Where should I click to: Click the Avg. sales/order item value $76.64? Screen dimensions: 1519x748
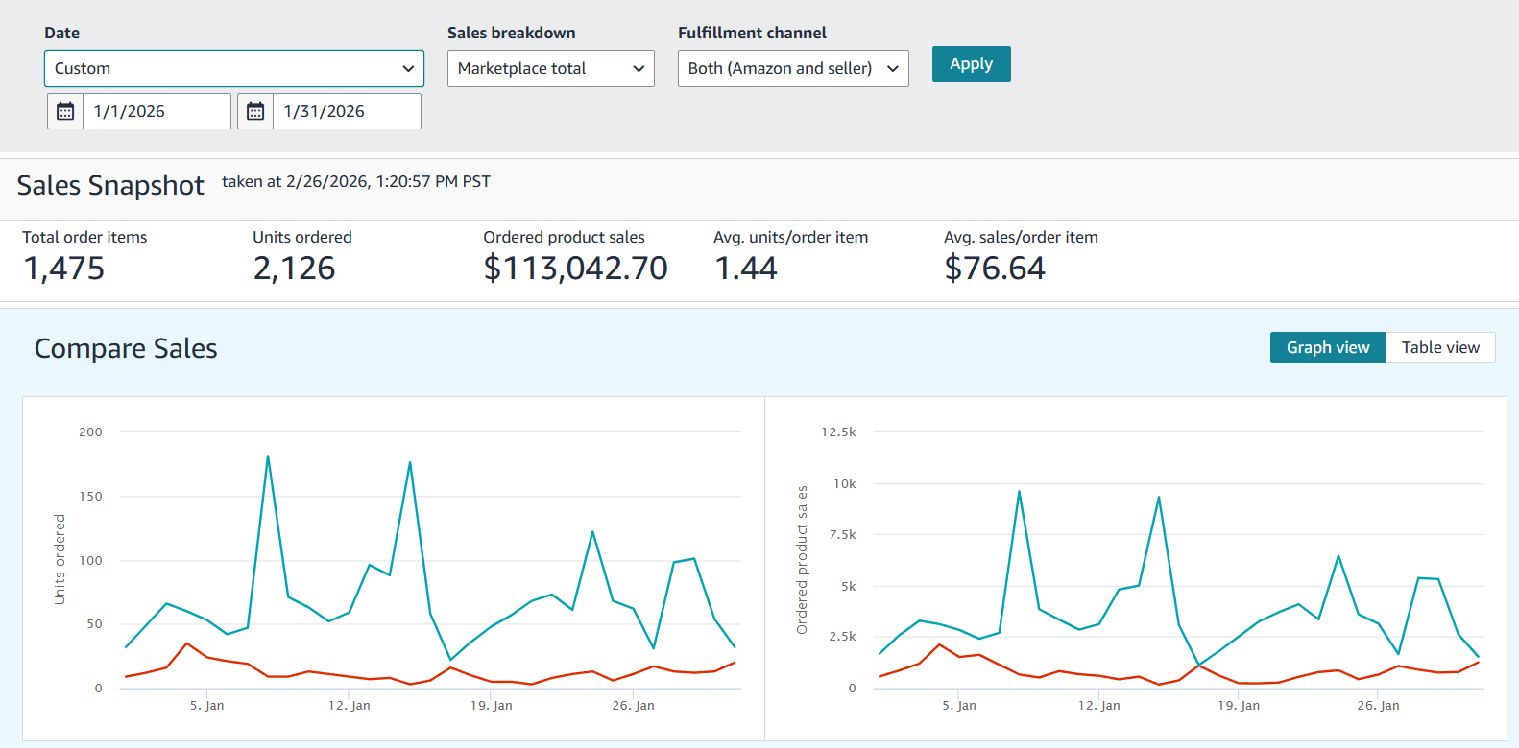tap(995, 269)
